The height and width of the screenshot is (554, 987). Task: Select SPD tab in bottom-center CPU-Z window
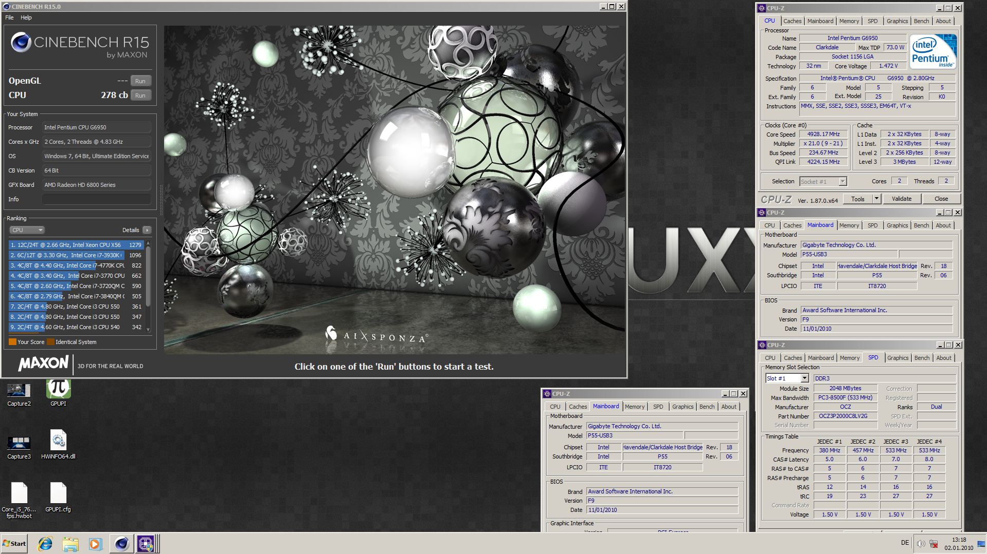(658, 407)
